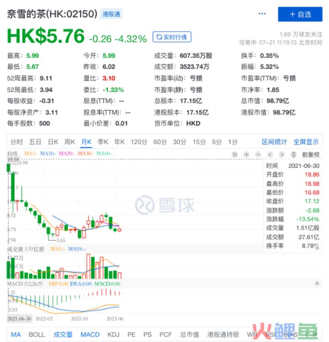Image resolution: width=329 pixels, height=342 pixels.
Task: Click the MA20 legend label
Action: [67, 154]
